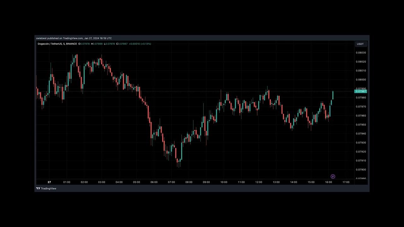Screen dimensions: 404x227
Task: Click the close value C0.07987 in legend
Action: point(122,44)
